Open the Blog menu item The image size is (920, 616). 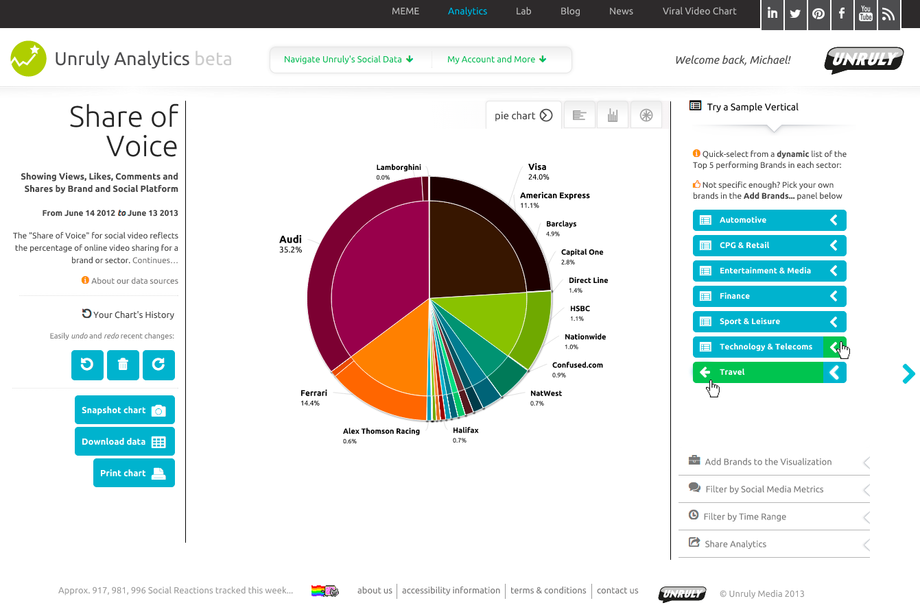tap(570, 11)
